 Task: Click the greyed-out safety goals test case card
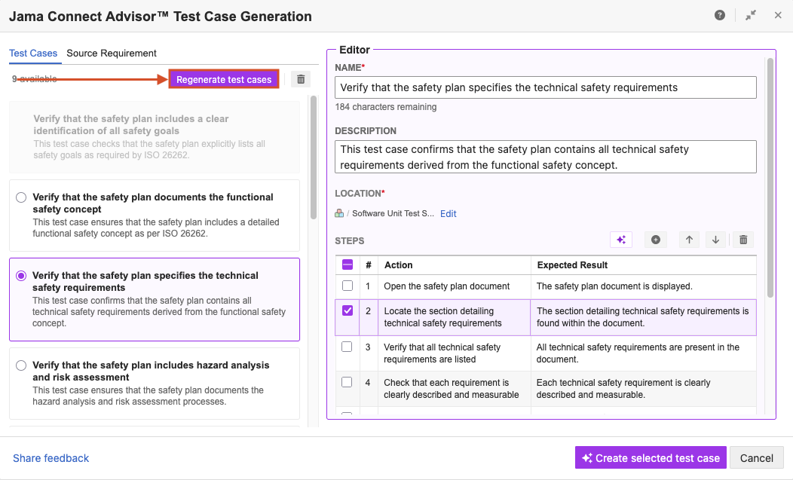(155, 136)
